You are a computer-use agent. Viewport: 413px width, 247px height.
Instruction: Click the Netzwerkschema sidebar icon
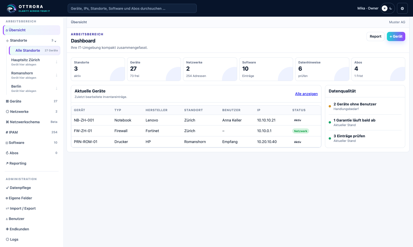click(7, 122)
